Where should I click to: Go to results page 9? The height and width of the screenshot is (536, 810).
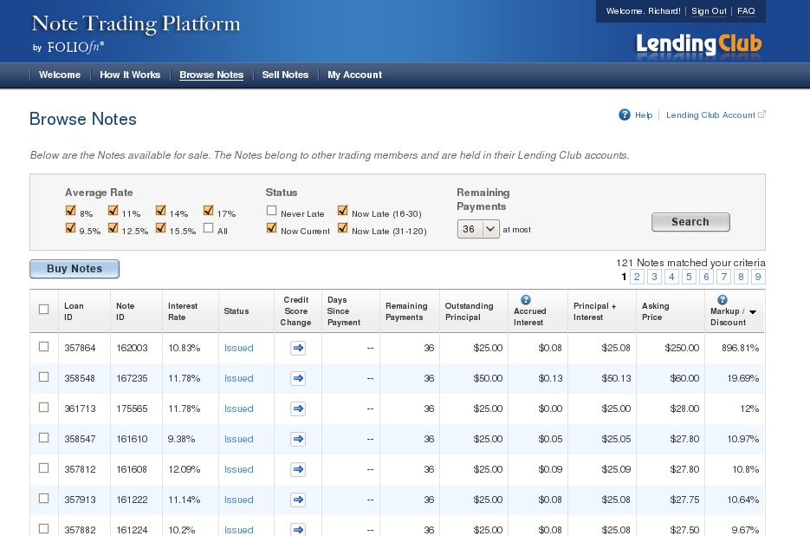758,277
